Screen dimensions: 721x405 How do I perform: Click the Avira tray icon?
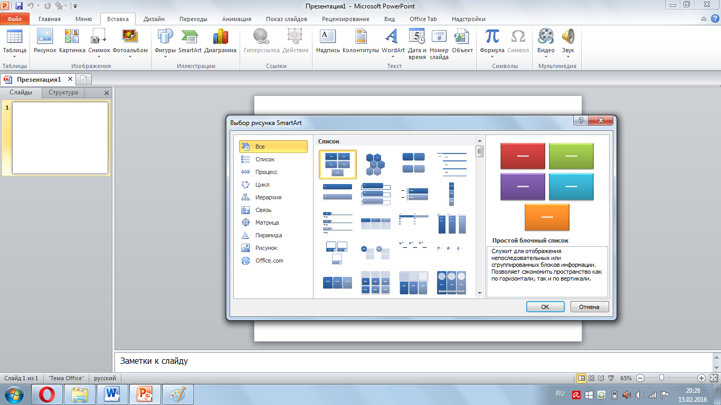(x=577, y=394)
